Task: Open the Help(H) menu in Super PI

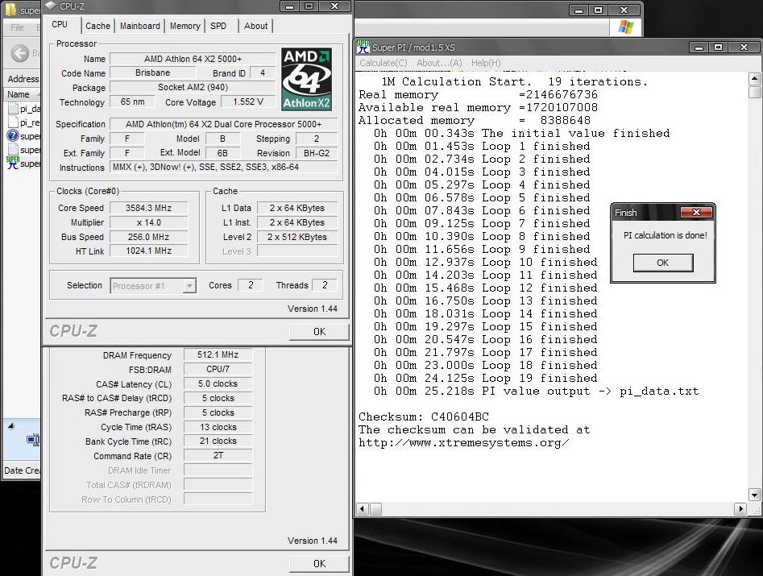Action: coord(486,63)
